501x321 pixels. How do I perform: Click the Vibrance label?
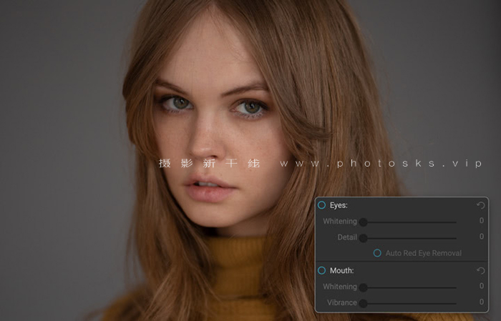click(342, 302)
